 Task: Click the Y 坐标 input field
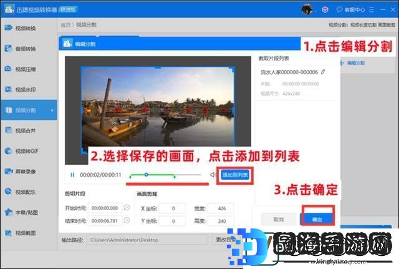point(172,221)
